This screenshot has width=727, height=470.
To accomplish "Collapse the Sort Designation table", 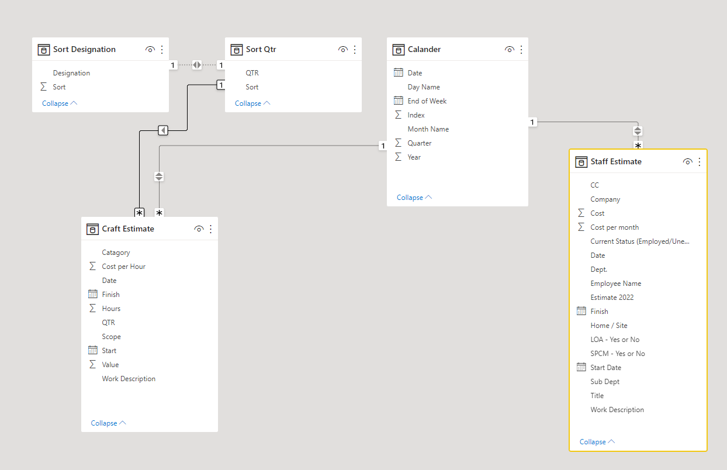I will [x=60, y=103].
